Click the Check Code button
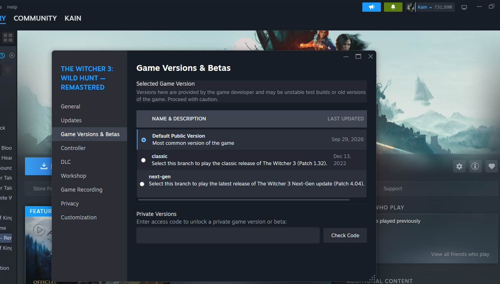Image resolution: width=500 pixels, height=284 pixels. (x=345, y=235)
